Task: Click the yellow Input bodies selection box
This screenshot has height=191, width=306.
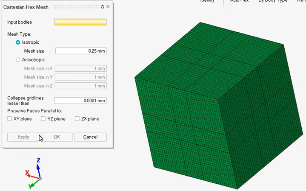Action: tap(80, 22)
